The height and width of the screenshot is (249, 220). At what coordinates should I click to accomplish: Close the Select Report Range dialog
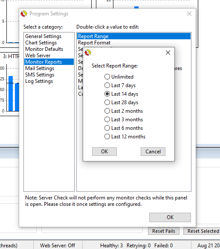(x=168, y=53)
